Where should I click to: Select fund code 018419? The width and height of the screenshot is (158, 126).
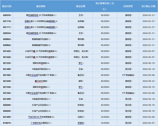click(7, 123)
